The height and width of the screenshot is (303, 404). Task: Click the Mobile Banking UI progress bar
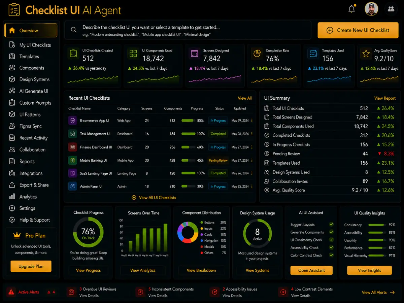(188, 161)
